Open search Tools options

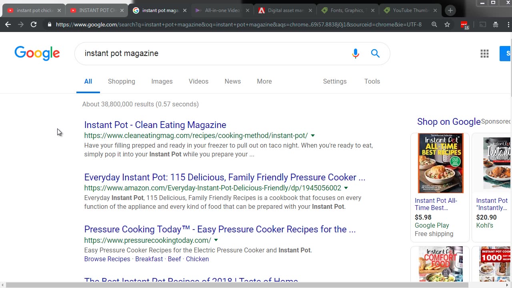click(372, 81)
